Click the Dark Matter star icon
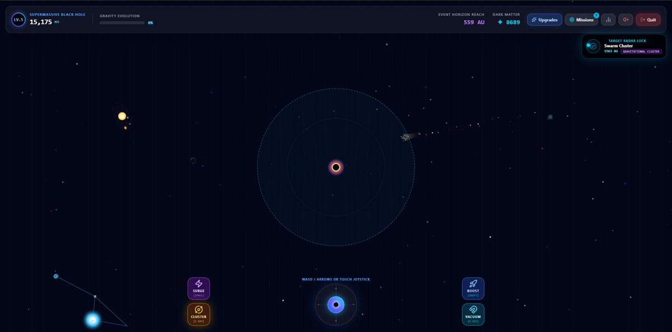672x332 pixels. [x=500, y=22]
